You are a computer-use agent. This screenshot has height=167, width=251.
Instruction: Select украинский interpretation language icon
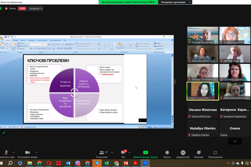[183, 153]
